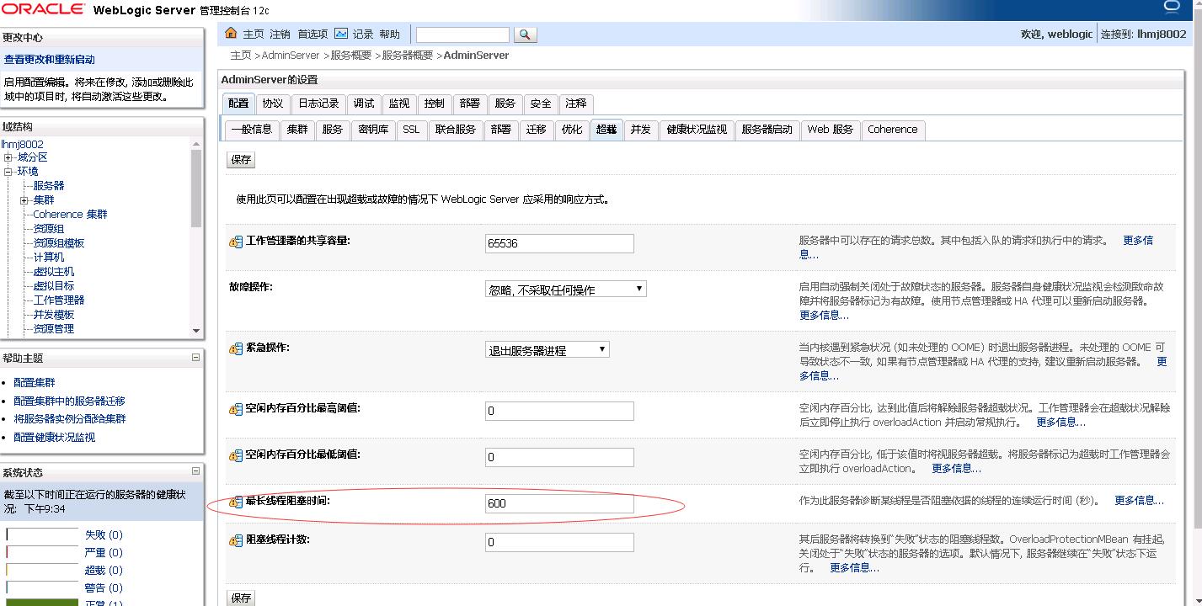Image resolution: width=1202 pixels, height=606 pixels.
Task: Open the 帮助 link in toolbar
Action: (x=389, y=35)
